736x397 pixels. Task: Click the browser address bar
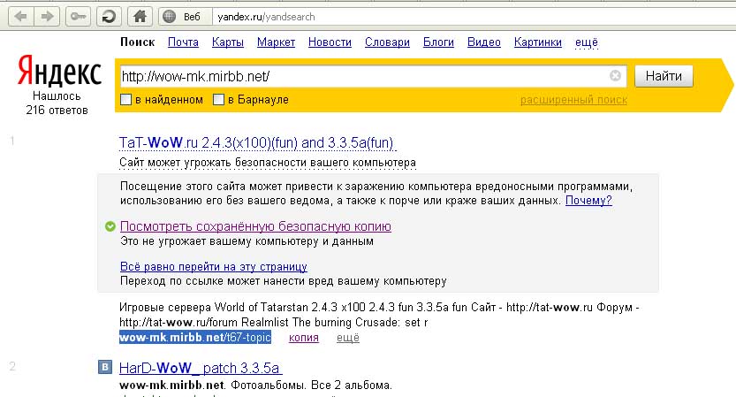click(474, 17)
